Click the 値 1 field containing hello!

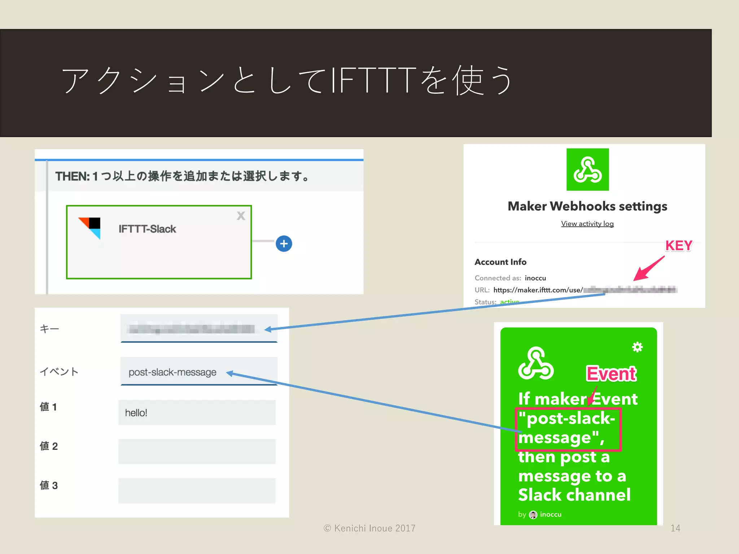[197, 412]
